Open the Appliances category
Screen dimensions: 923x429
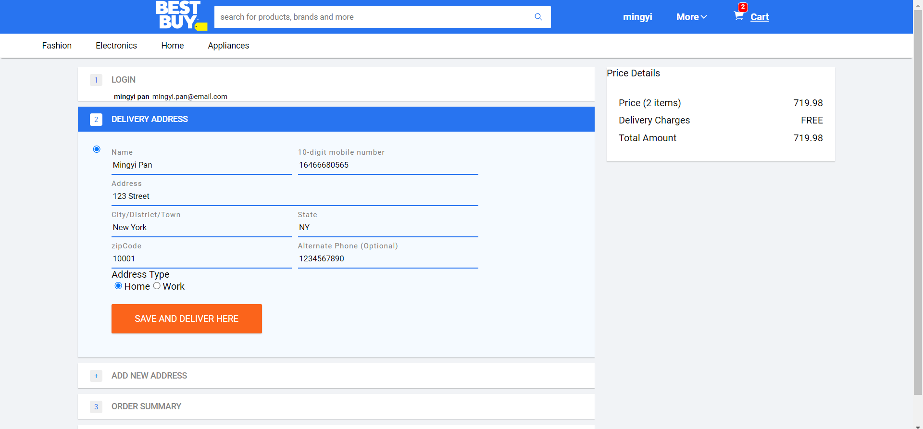tap(228, 46)
